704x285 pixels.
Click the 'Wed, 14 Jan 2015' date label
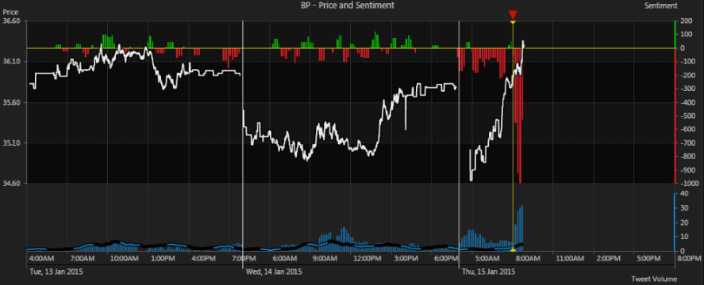coord(274,272)
